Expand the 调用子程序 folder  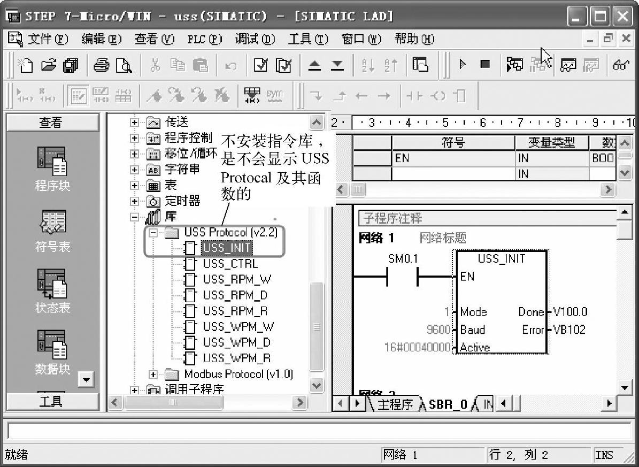[x=134, y=390]
